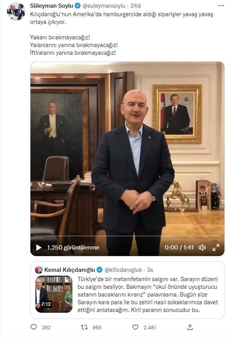This screenshot has width=231, height=337.
Task: Open the Süleyman Soylu display name link
Action: [51, 6]
